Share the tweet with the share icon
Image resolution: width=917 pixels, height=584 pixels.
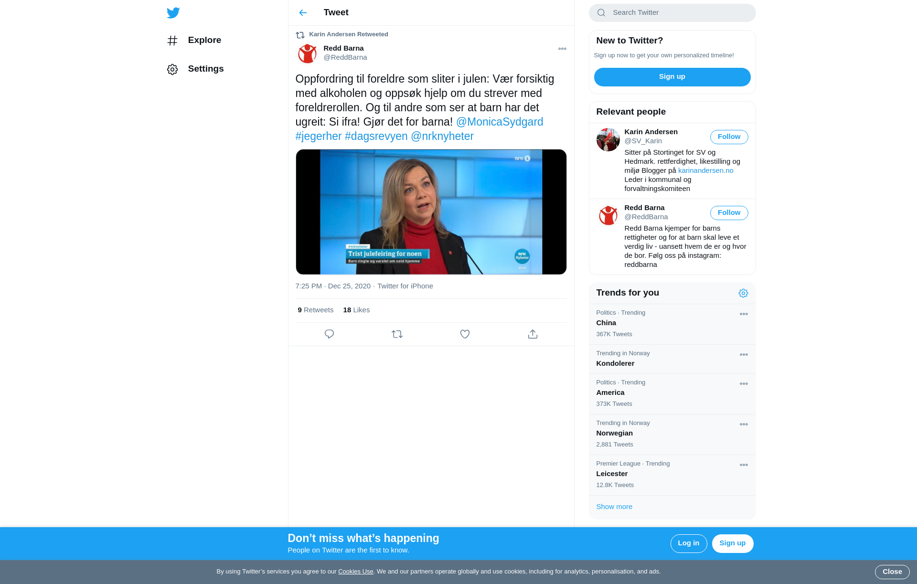click(x=533, y=334)
